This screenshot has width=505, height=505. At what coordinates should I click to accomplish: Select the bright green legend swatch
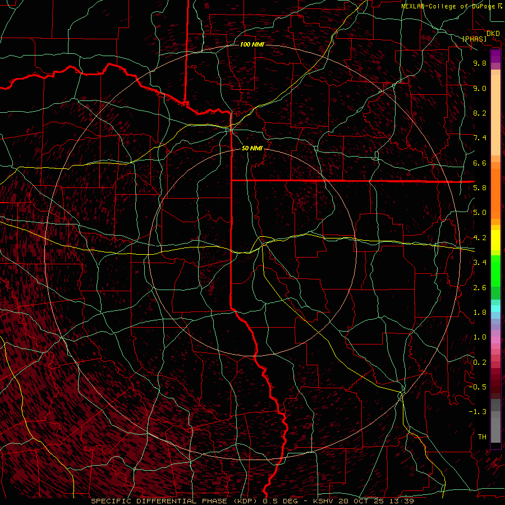point(495,270)
